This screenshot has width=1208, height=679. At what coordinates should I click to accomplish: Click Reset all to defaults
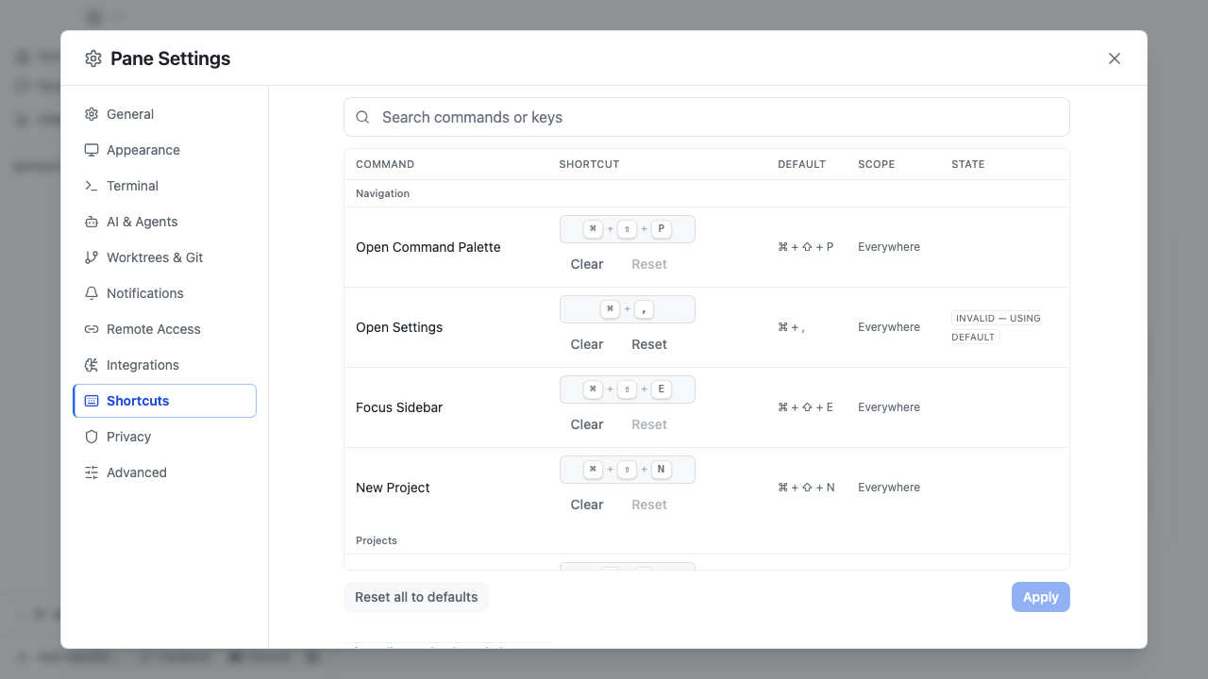(416, 597)
